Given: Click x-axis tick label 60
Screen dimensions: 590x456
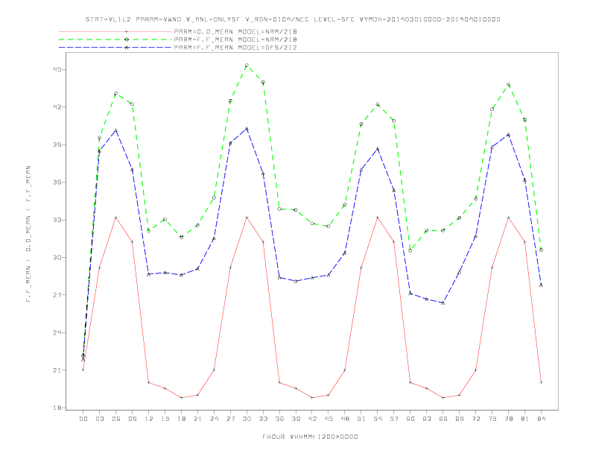Looking at the screenshot, I should pyautogui.click(x=410, y=419).
